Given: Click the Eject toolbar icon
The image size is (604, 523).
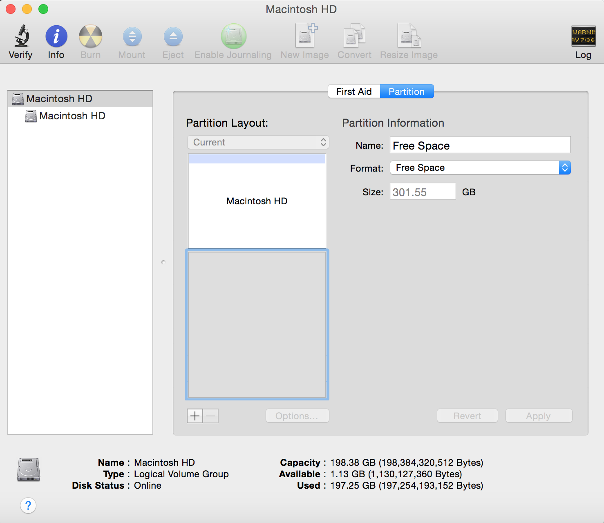Looking at the screenshot, I should tap(173, 37).
